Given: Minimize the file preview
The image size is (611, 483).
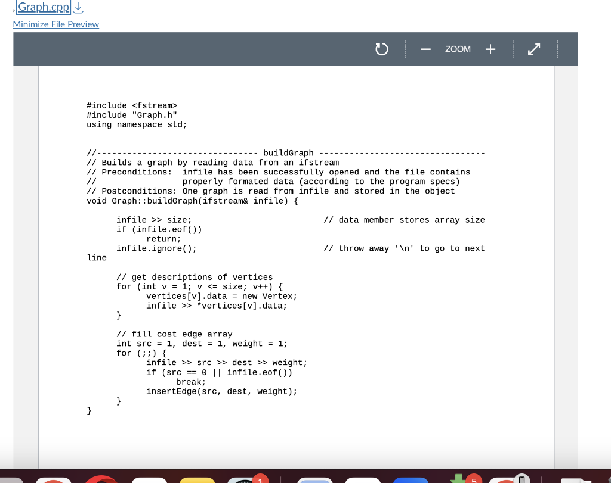Looking at the screenshot, I should pos(55,24).
